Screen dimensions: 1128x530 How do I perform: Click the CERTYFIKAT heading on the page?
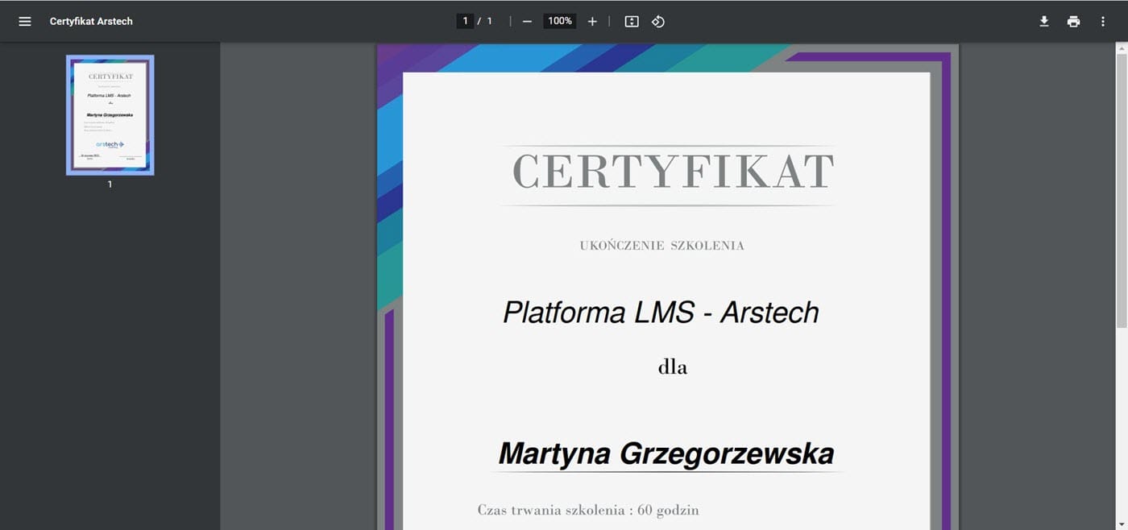[x=673, y=172]
